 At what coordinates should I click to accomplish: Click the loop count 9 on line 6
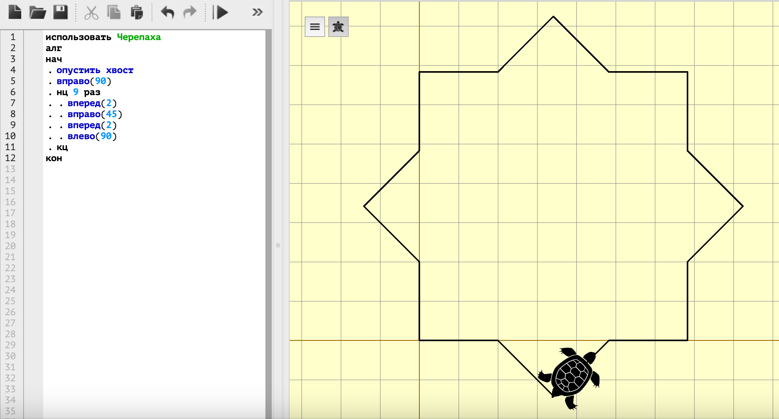pyautogui.click(x=76, y=92)
